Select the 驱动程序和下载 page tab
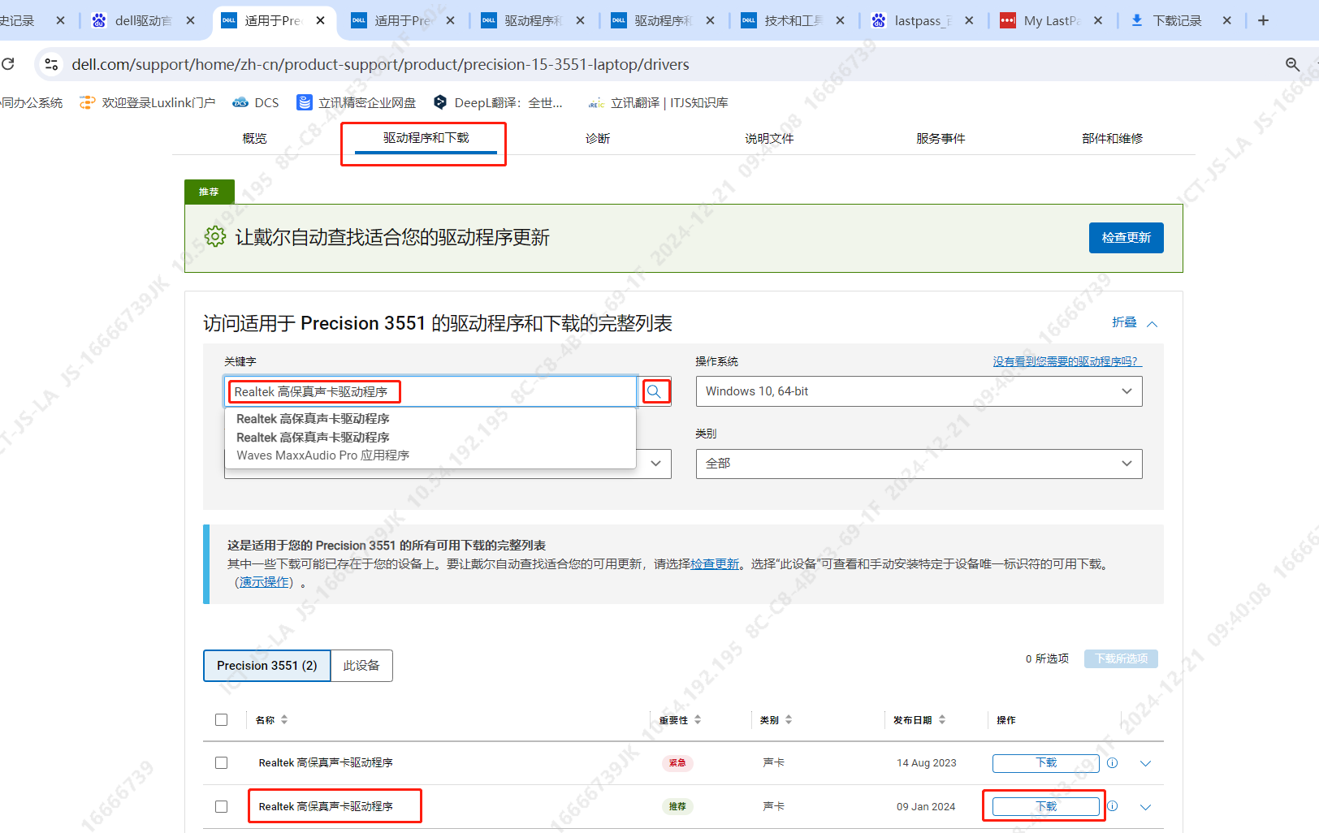 pyautogui.click(x=426, y=138)
